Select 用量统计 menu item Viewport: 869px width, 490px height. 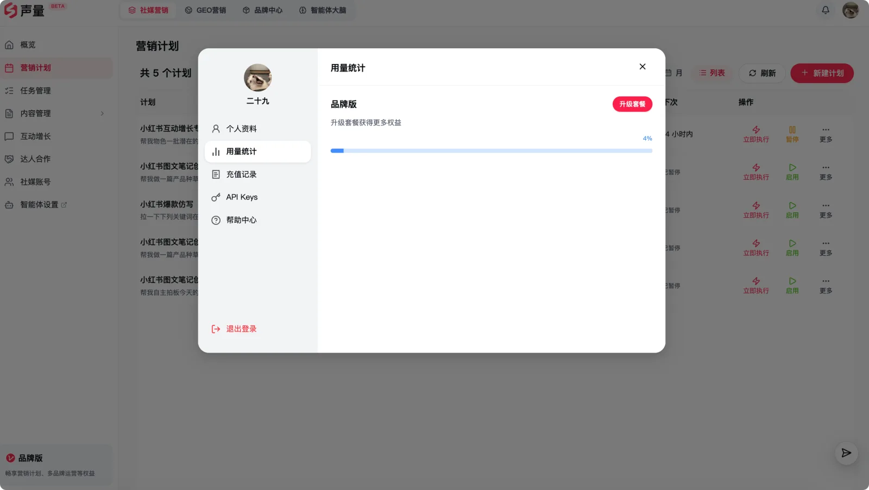click(x=257, y=152)
